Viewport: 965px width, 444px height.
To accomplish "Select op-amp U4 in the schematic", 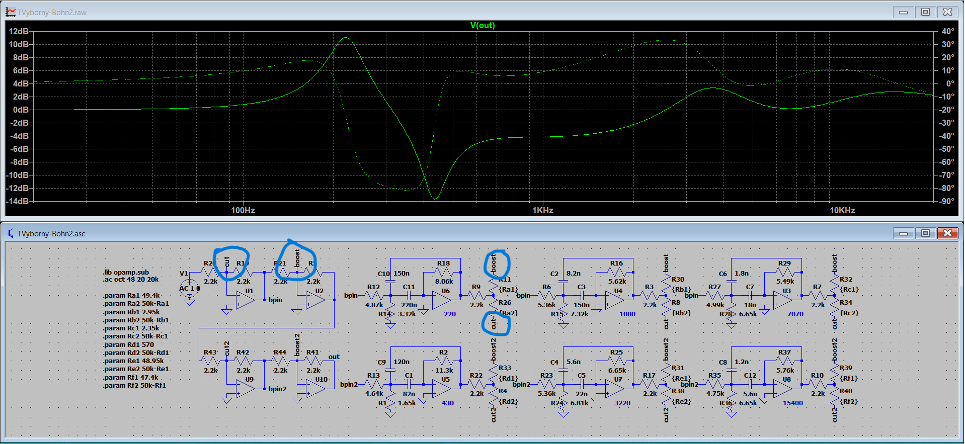I will 614,300.
